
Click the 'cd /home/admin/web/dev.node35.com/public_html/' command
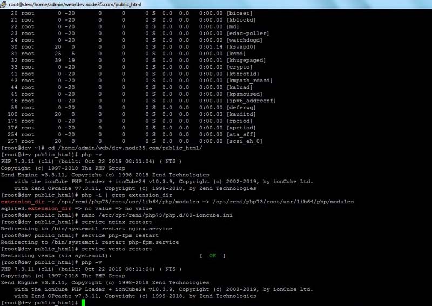(125, 148)
